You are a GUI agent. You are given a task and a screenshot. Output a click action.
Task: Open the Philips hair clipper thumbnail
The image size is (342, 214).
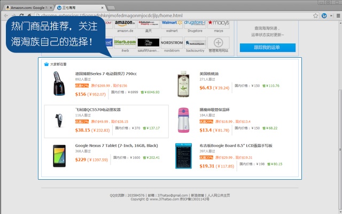[x=59, y=120]
